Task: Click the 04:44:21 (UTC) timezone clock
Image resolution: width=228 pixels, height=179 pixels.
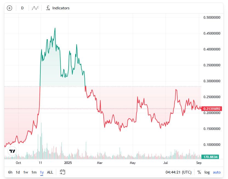Action: (x=179, y=172)
